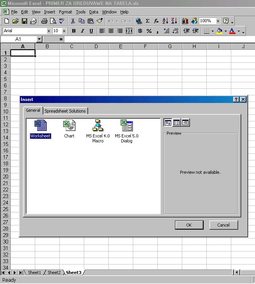Toggle Center alignment
The height and width of the screenshot is (284, 255).
point(111,31)
